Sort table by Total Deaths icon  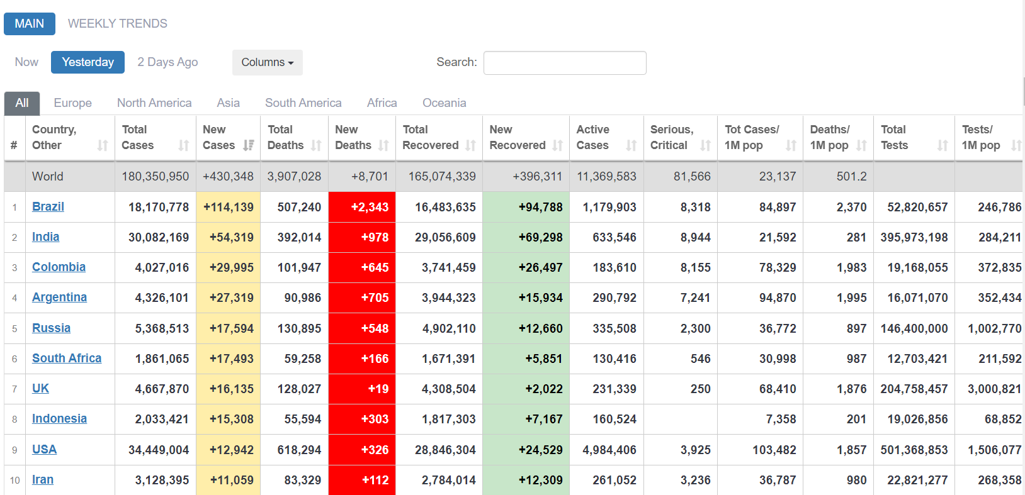316,145
